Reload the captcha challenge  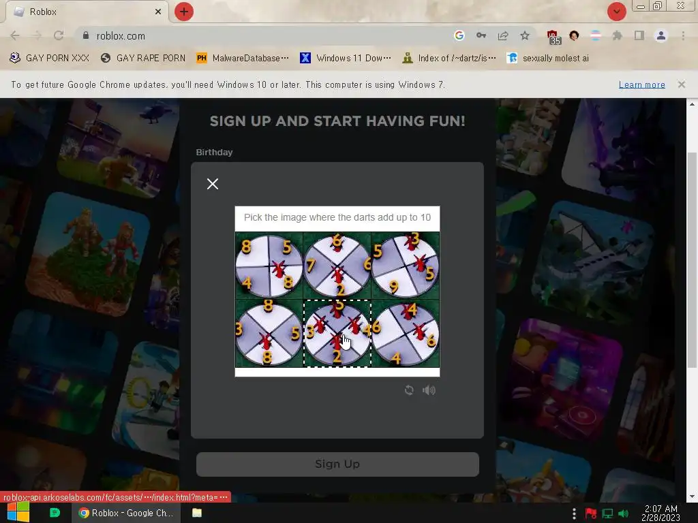pos(409,390)
